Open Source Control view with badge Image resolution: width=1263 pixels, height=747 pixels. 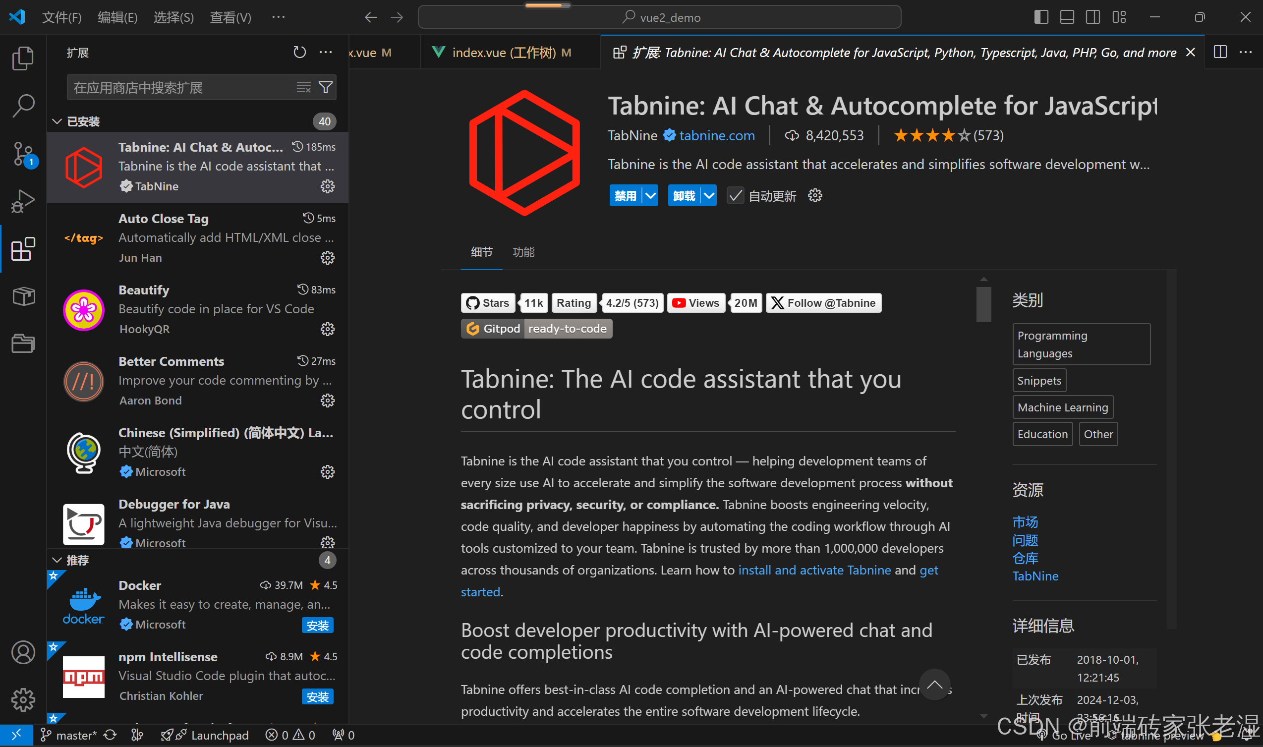pyautogui.click(x=23, y=154)
